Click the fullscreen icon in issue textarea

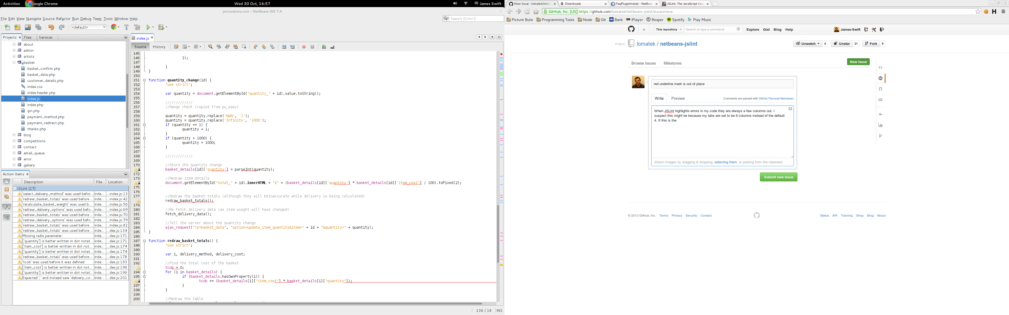(790, 109)
